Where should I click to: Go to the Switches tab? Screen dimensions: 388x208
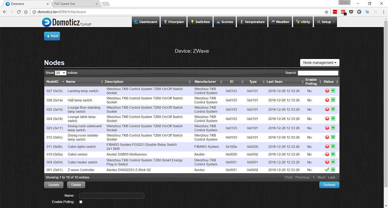click(x=200, y=22)
